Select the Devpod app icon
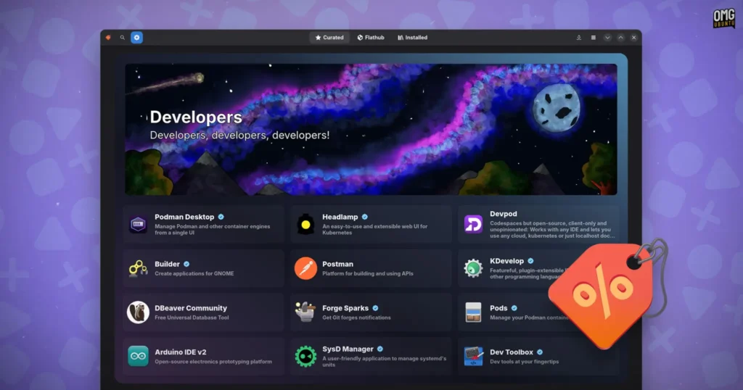This screenshot has width=743, height=390. 473,224
